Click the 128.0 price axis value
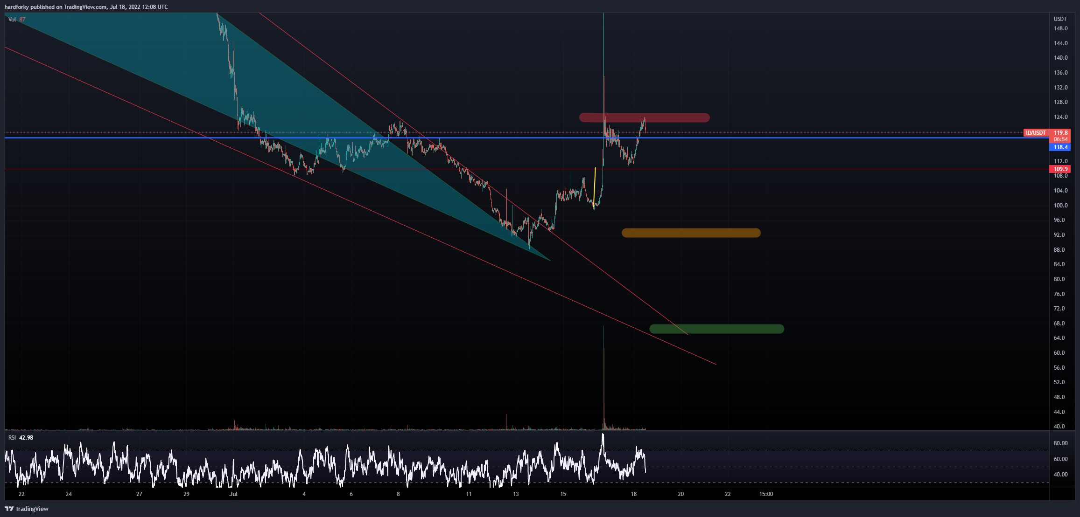 (1060, 102)
